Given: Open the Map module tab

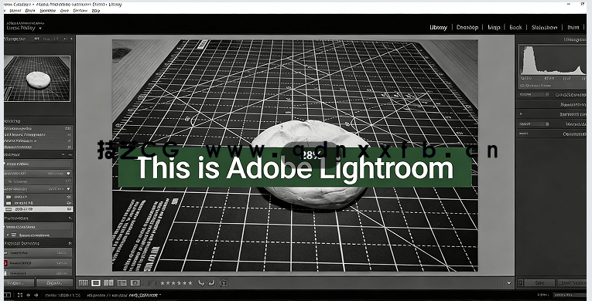Looking at the screenshot, I should (494, 28).
